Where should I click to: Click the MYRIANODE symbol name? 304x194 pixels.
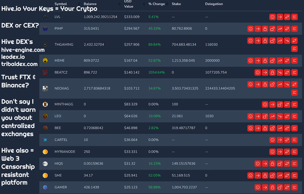click(x=65, y=152)
